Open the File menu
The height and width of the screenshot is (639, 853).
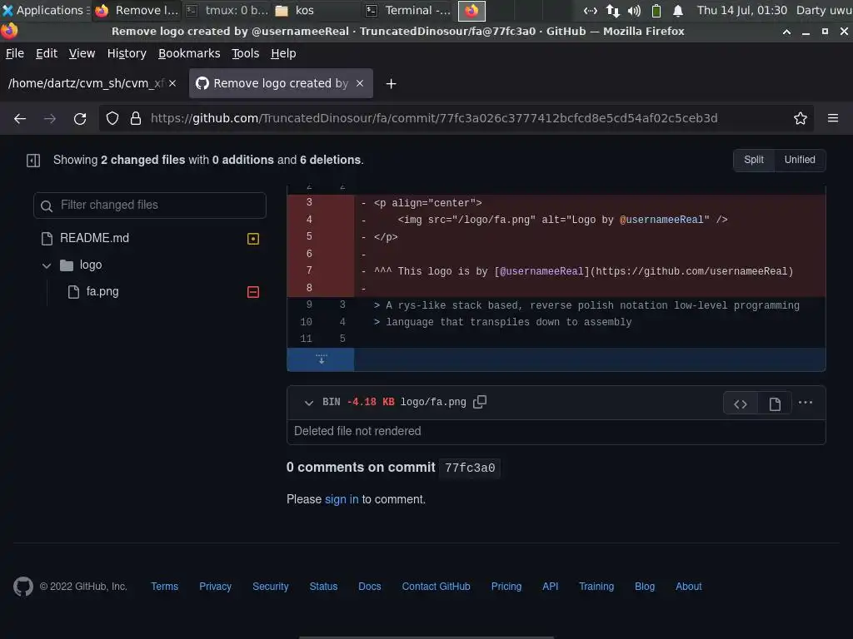[x=15, y=53]
